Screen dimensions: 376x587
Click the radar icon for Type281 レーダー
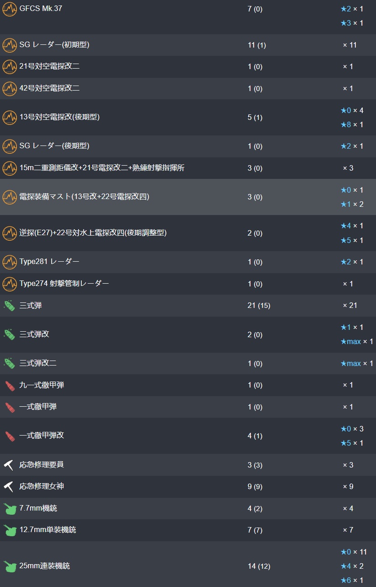tap(10, 262)
